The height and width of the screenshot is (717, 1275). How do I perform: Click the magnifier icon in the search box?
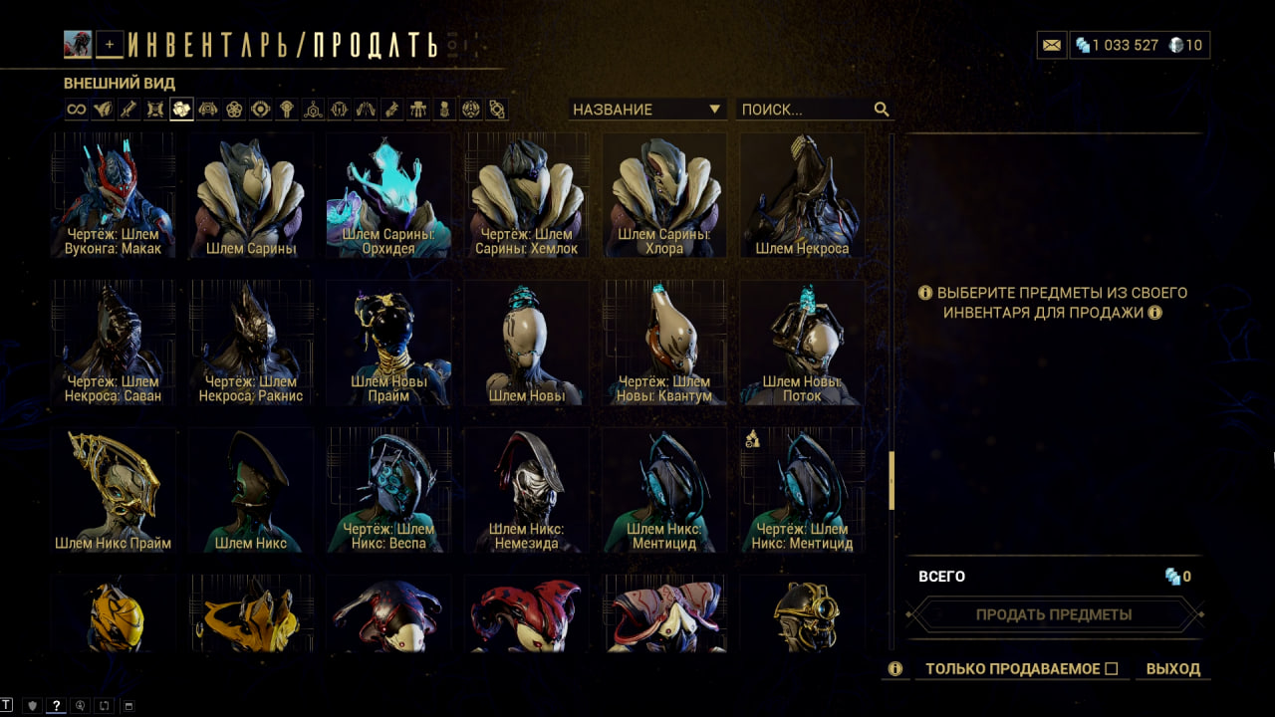pyautogui.click(x=881, y=110)
